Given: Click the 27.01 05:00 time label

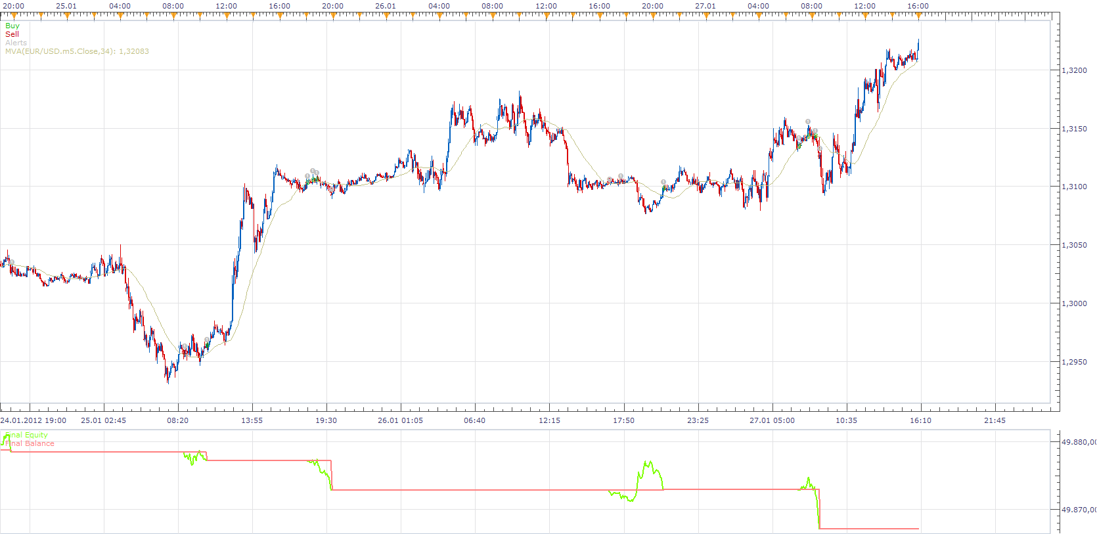Looking at the screenshot, I should click(772, 420).
